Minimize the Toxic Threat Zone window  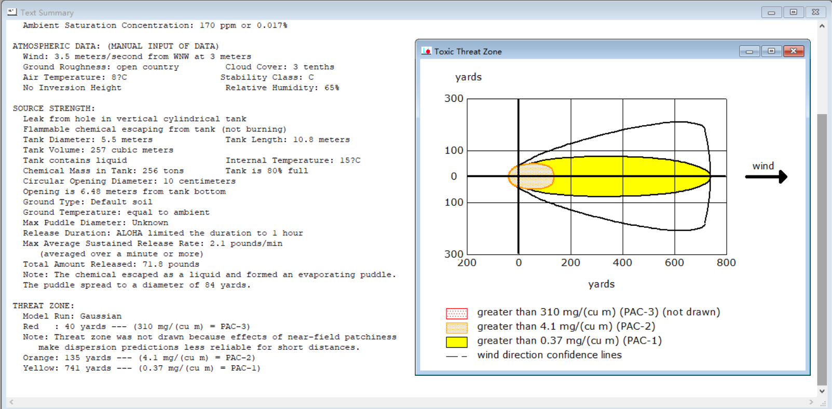749,51
